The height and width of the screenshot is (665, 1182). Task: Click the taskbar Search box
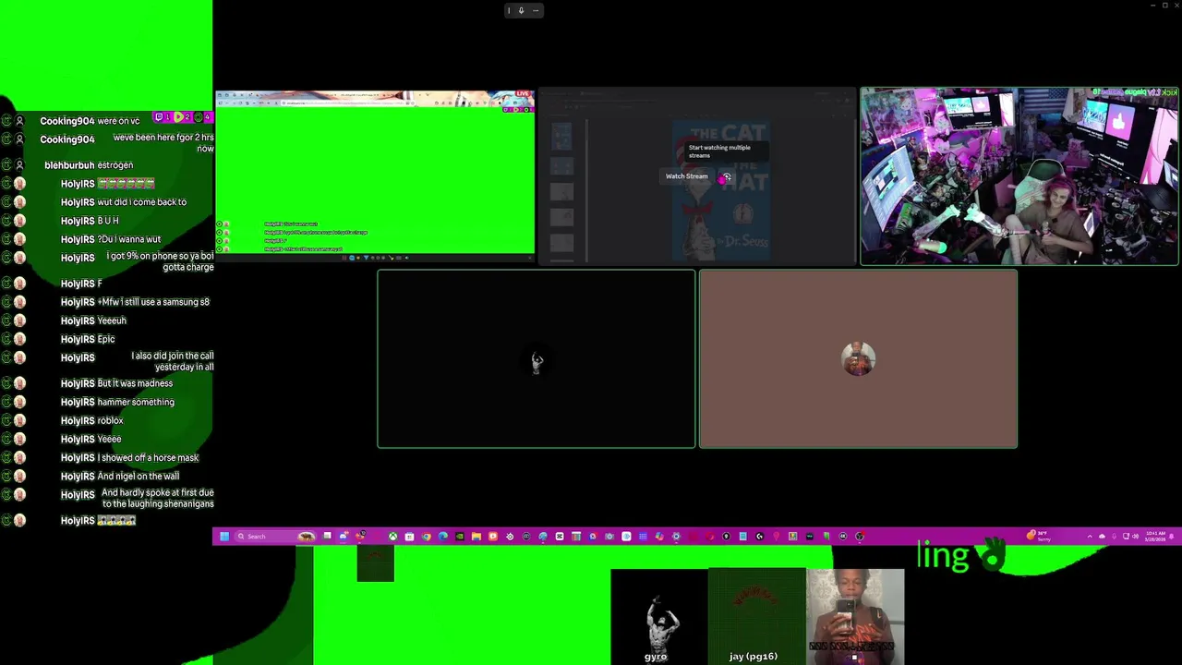[x=275, y=537]
